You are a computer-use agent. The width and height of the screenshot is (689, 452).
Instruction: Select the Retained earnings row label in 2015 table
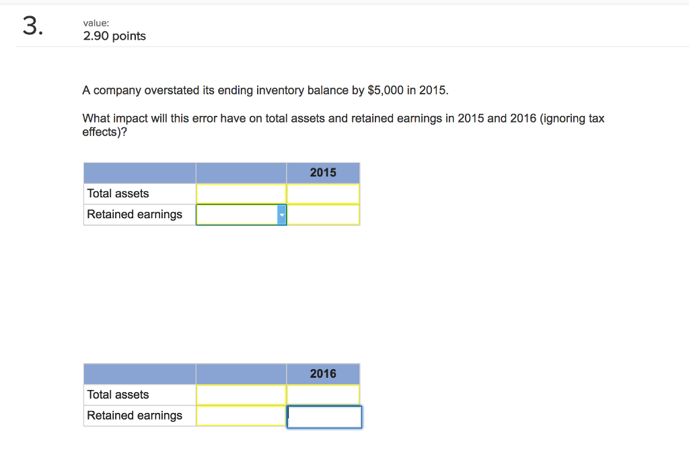(134, 214)
